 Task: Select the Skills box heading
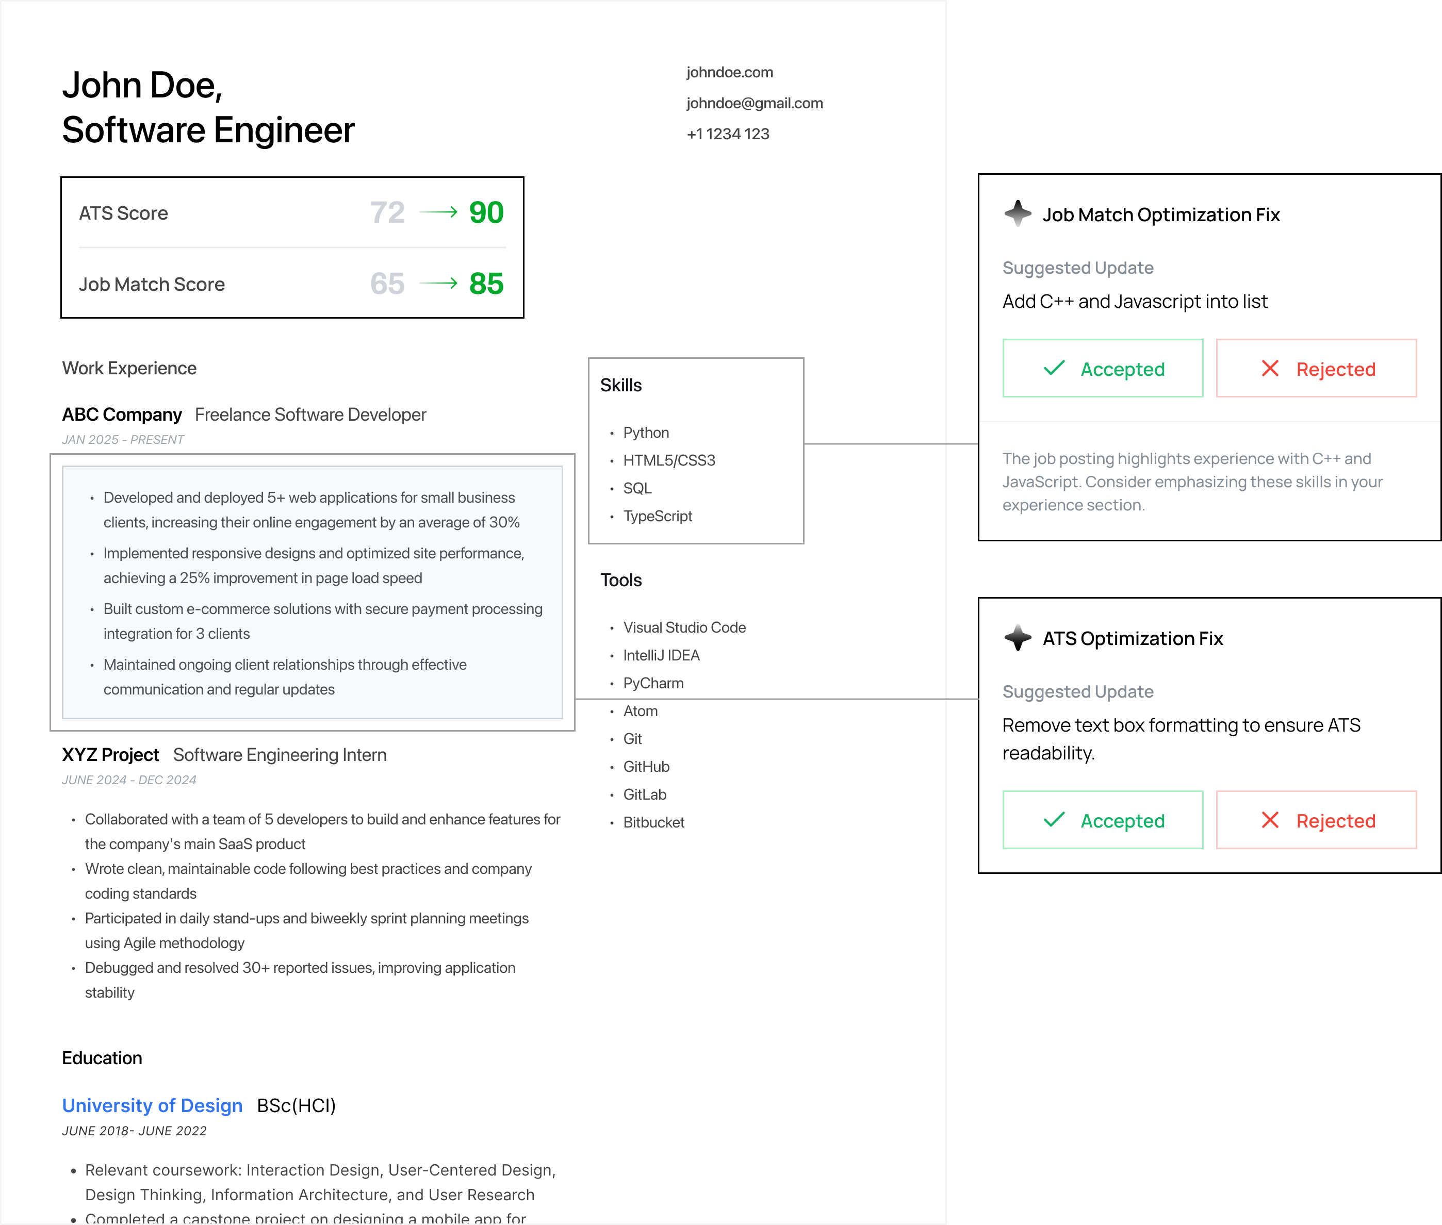click(621, 386)
